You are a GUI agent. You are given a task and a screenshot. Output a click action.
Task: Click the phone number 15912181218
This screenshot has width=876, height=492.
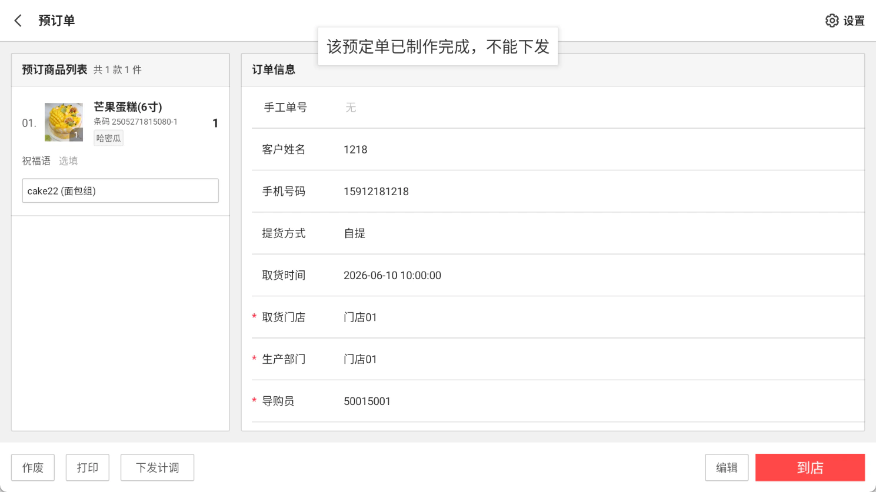click(376, 192)
